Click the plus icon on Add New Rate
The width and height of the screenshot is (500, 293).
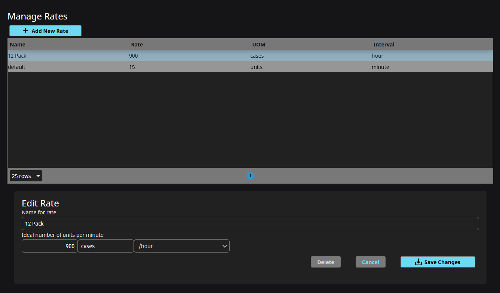pyautogui.click(x=25, y=31)
